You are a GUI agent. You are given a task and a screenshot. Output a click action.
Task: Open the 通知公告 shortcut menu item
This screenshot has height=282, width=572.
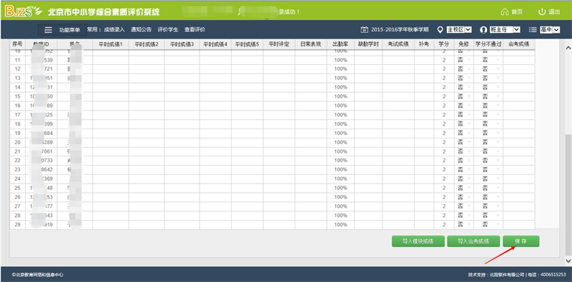pyautogui.click(x=141, y=30)
